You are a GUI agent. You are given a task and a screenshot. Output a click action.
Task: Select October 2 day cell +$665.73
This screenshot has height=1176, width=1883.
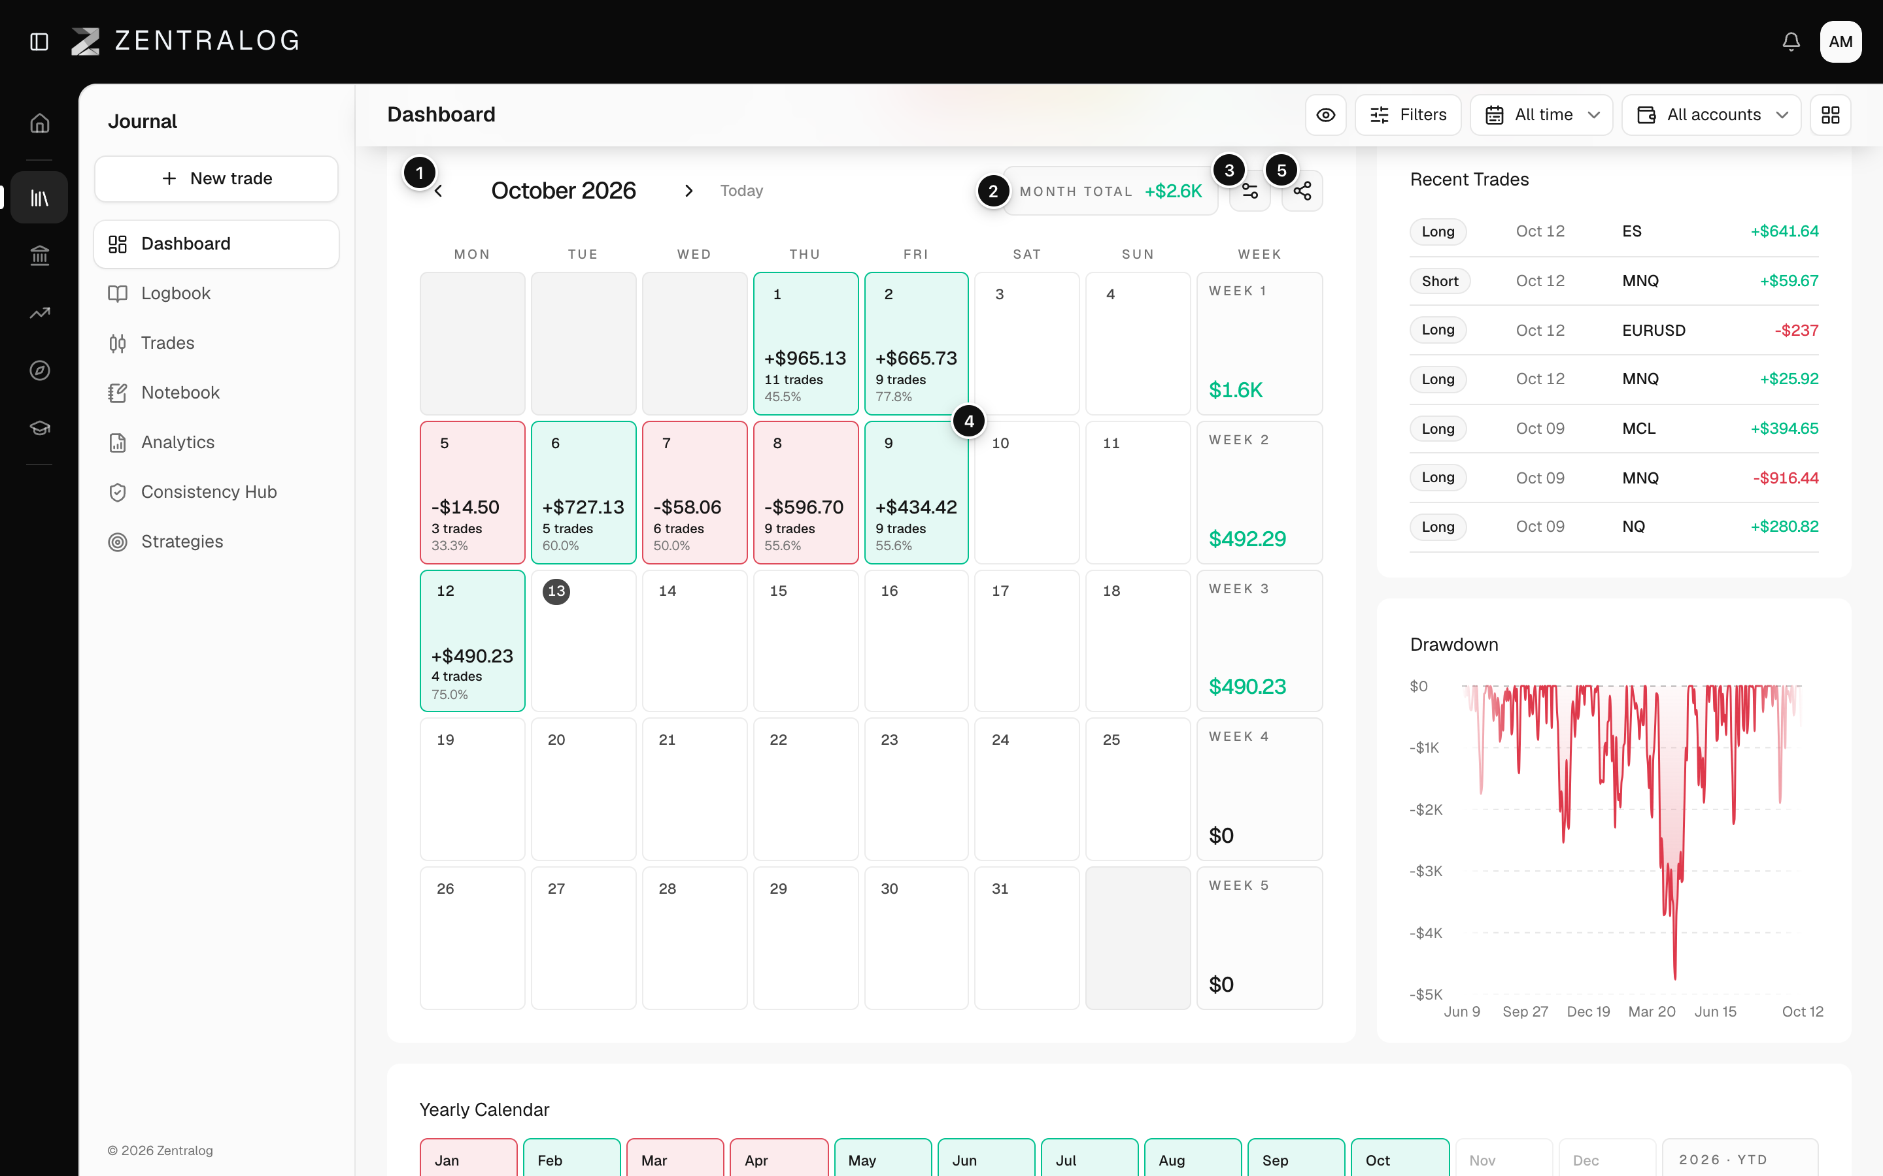pos(917,344)
